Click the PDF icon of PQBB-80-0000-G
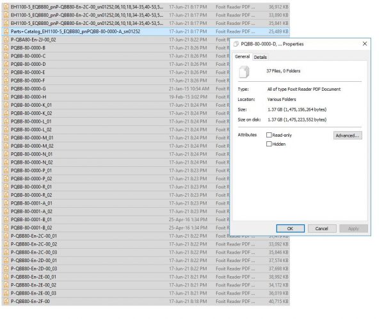The image size is (384, 319). click(6, 89)
